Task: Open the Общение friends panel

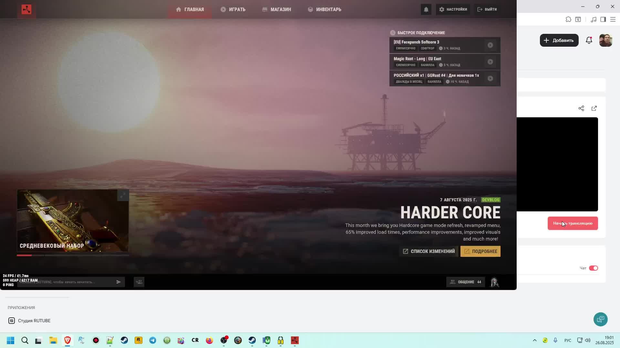Action: pos(465,282)
